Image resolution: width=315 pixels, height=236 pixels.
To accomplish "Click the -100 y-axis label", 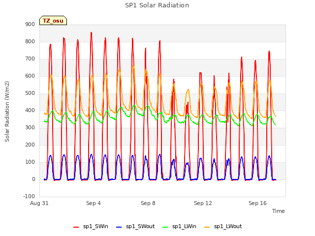I will click(29, 197).
